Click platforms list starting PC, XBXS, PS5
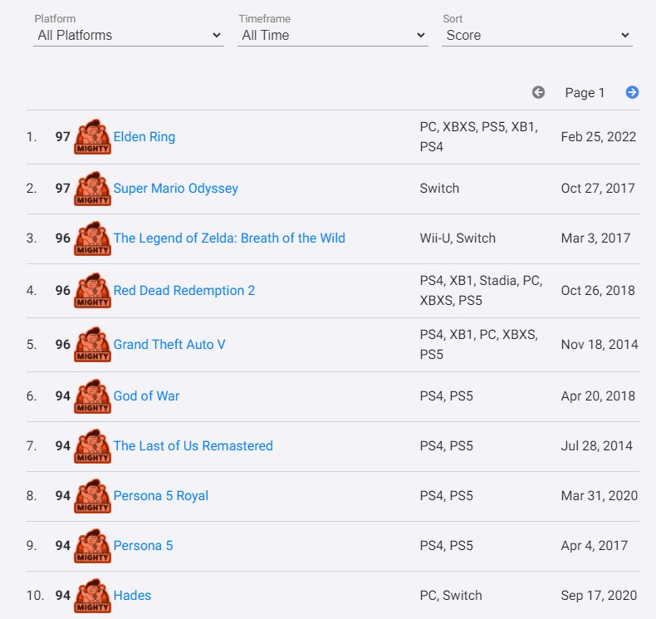Viewport: 656px width, 619px height. [479, 137]
